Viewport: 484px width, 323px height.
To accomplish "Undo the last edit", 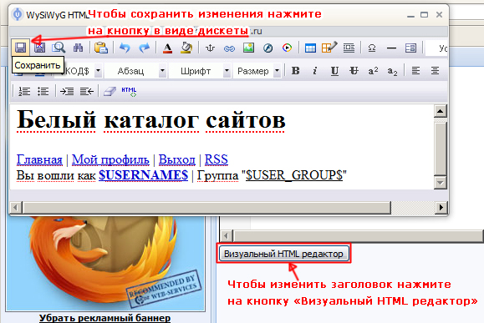I will pyautogui.click(x=125, y=48).
